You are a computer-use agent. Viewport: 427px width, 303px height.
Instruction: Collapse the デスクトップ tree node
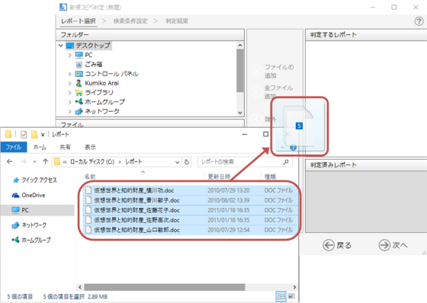pyautogui.click(x=61, y=46)
